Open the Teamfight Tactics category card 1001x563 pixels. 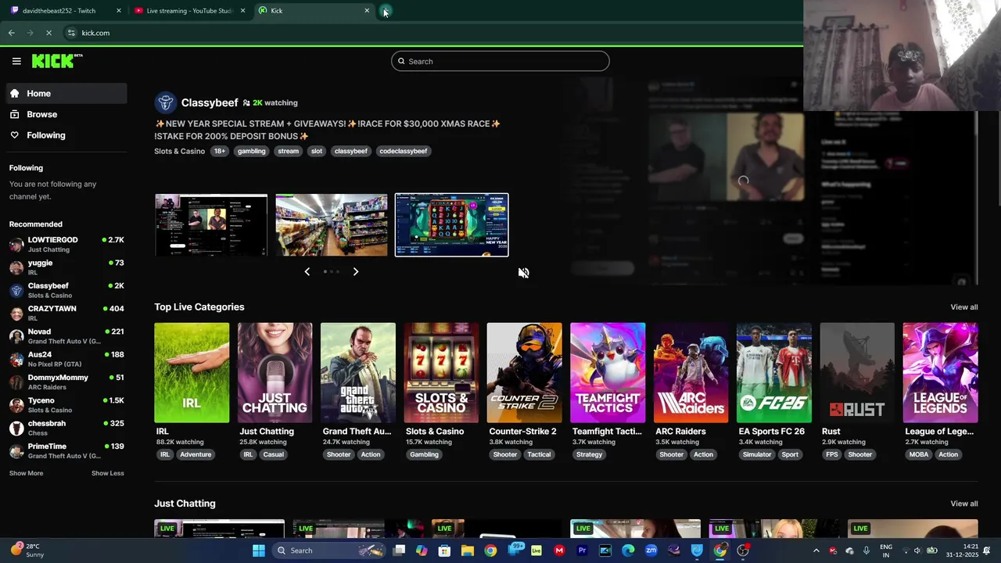pyautogui.click(x=608, y=373)
